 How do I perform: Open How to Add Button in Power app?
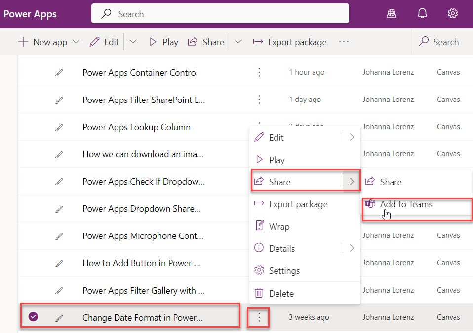(141, 263)
